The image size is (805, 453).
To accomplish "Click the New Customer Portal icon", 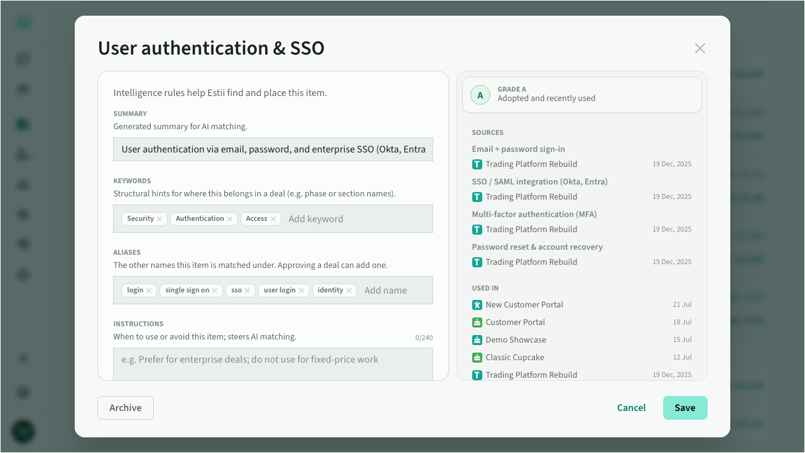I will click(x=477, y=305).
